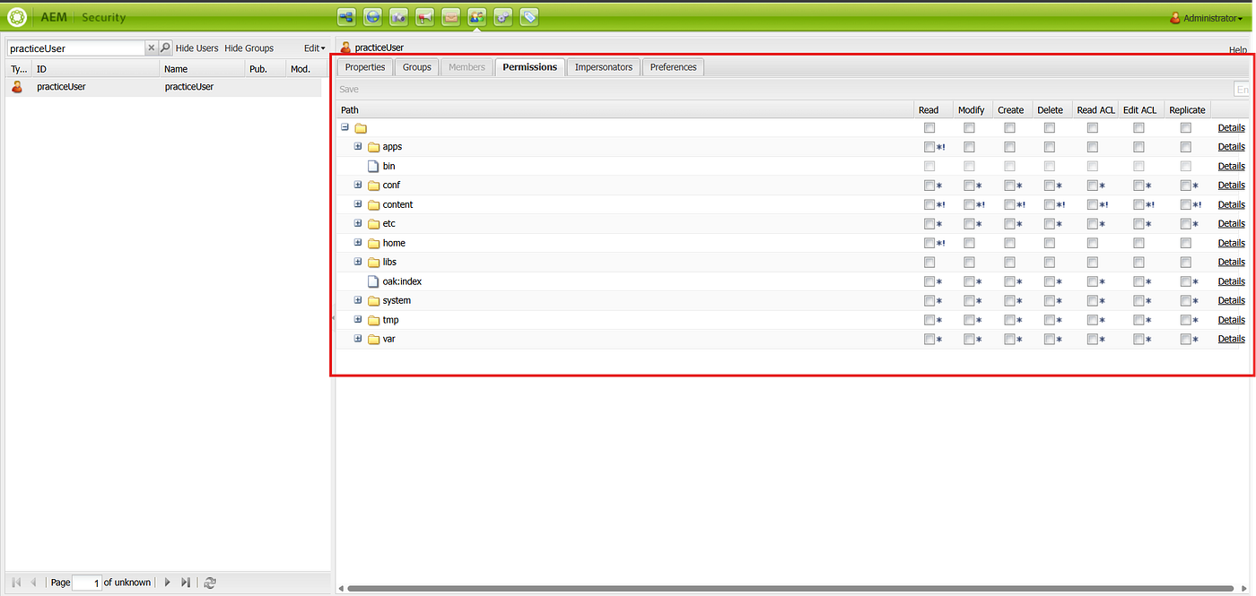Clear the search field with X icon
The height and width of the screenshot is (596, 1256).
point(151,48)
